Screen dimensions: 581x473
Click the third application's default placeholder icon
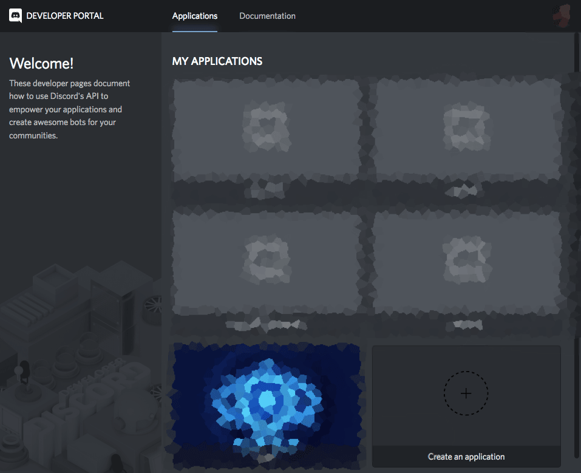pyautogui.click(x=267, y=260)
